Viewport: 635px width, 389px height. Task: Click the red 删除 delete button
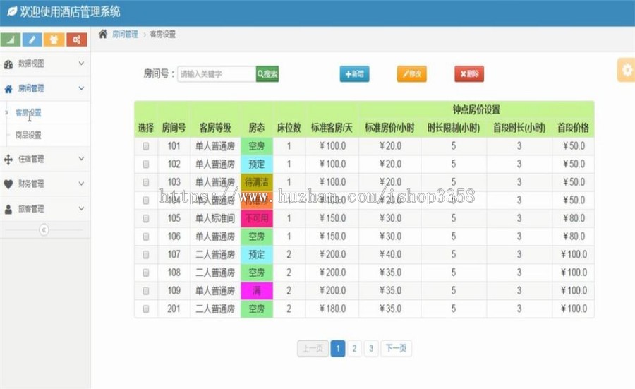coord(469,73)
